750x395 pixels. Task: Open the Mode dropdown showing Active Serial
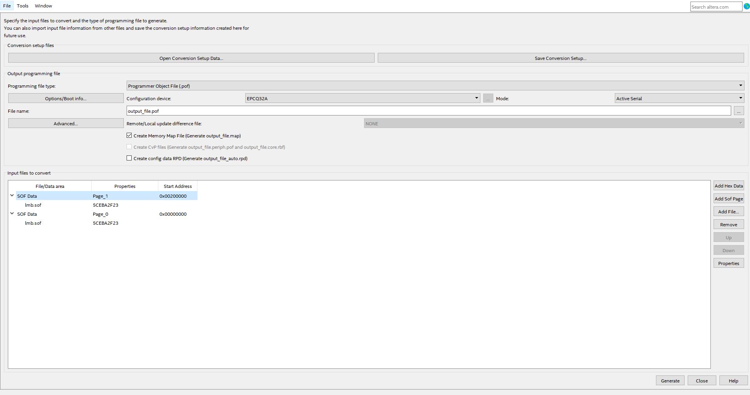[679, 98]
